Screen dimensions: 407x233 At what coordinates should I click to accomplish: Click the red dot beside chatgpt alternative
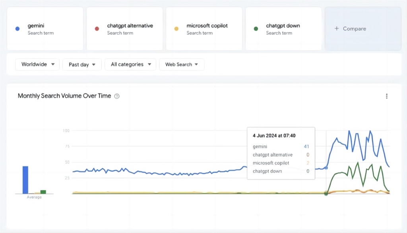pos(97,29)
